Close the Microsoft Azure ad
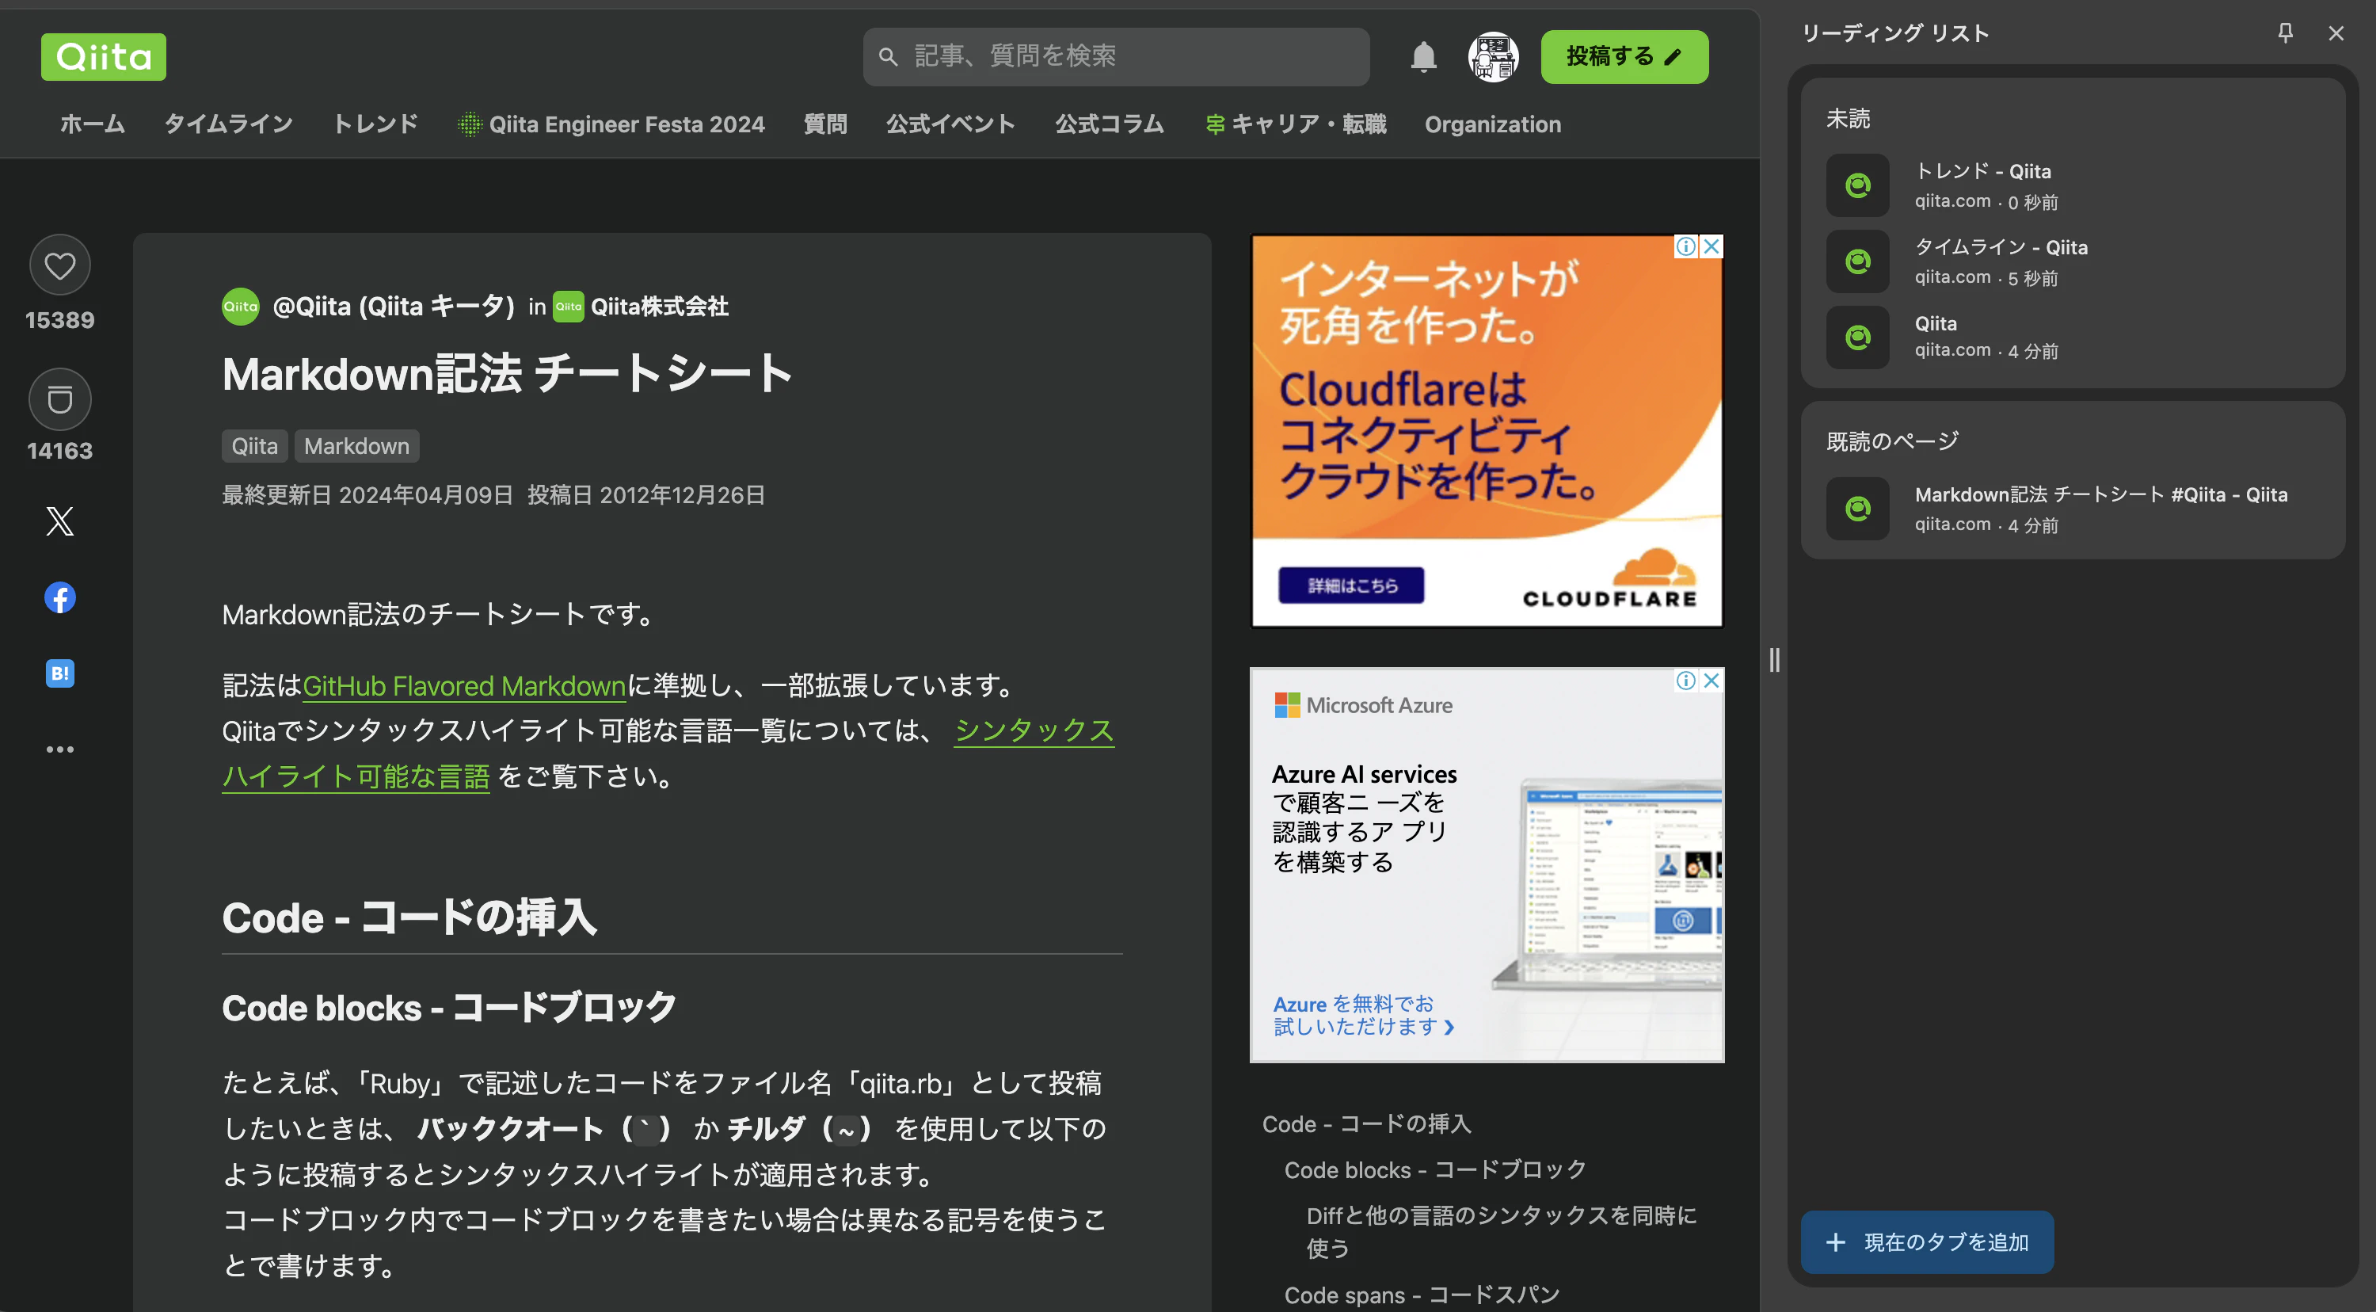This screenshot has height=1312, width=2376. click(x=1711, y=680)
